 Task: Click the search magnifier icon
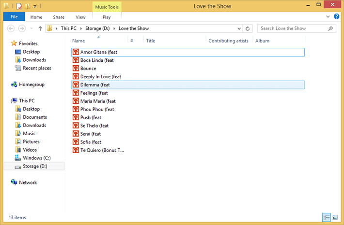(x=330, y=28)
